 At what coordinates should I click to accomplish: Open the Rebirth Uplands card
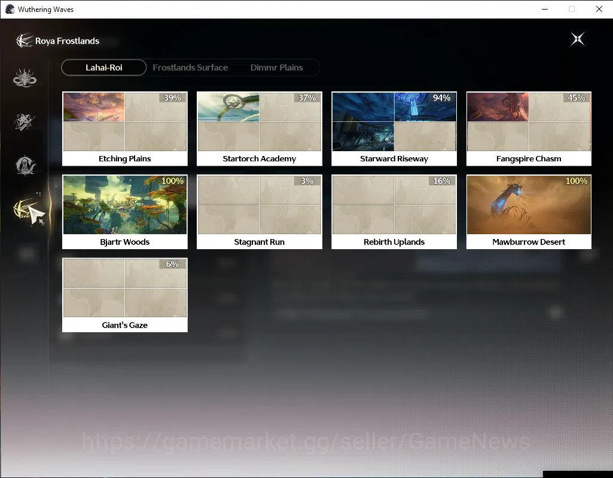[394, 212]
